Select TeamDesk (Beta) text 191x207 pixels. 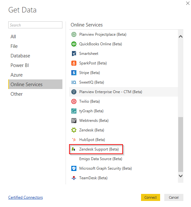pyautogui.click(x=93, y=178)
